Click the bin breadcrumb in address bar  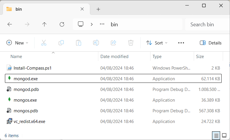tap(114, 25)
